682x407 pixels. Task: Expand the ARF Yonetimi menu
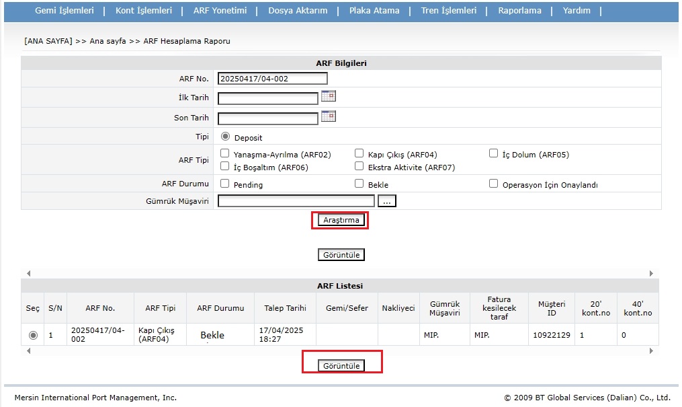pyautogui.click(x=220, y=11)
